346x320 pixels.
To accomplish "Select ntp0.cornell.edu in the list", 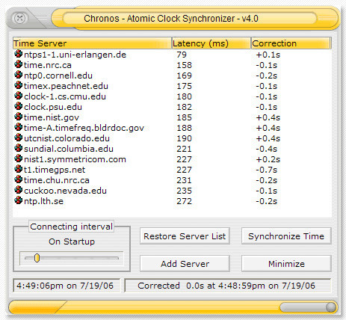I will pos(58,76).
